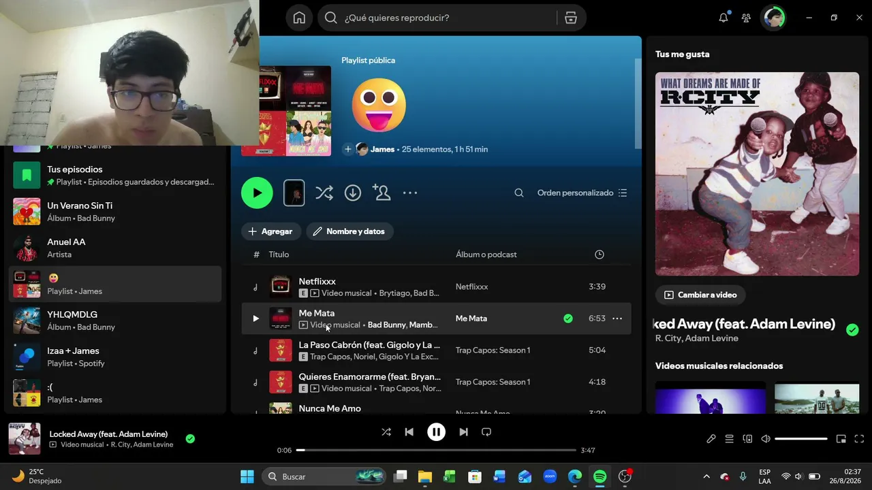Open 'Izaa + James' playlist in library
Image resolution: width=872 pixels, height=490 pixels.
pyautogui.click(x=113, y=357)
